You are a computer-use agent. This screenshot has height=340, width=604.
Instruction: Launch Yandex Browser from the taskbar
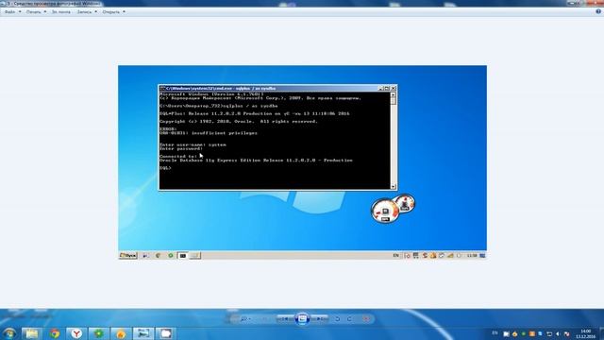76,333
